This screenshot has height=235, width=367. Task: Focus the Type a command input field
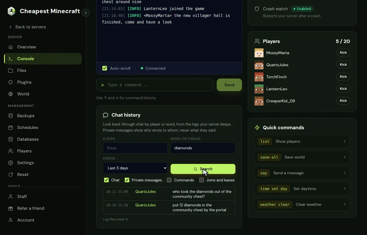click(155, 85)
